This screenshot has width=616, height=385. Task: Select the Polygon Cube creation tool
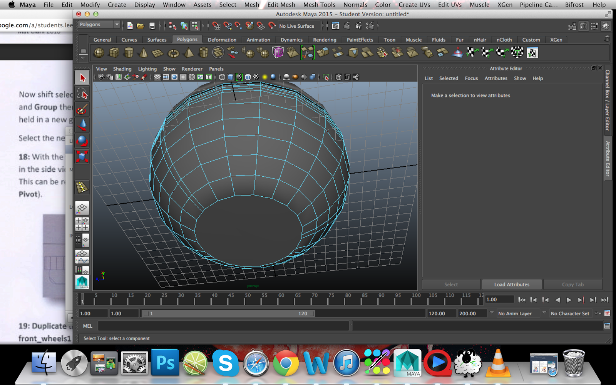tap(113, 52)
